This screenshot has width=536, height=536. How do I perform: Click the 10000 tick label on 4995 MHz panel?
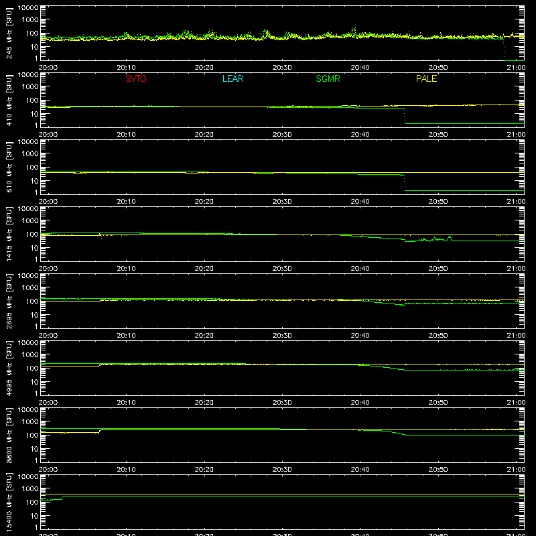(28, 343)
